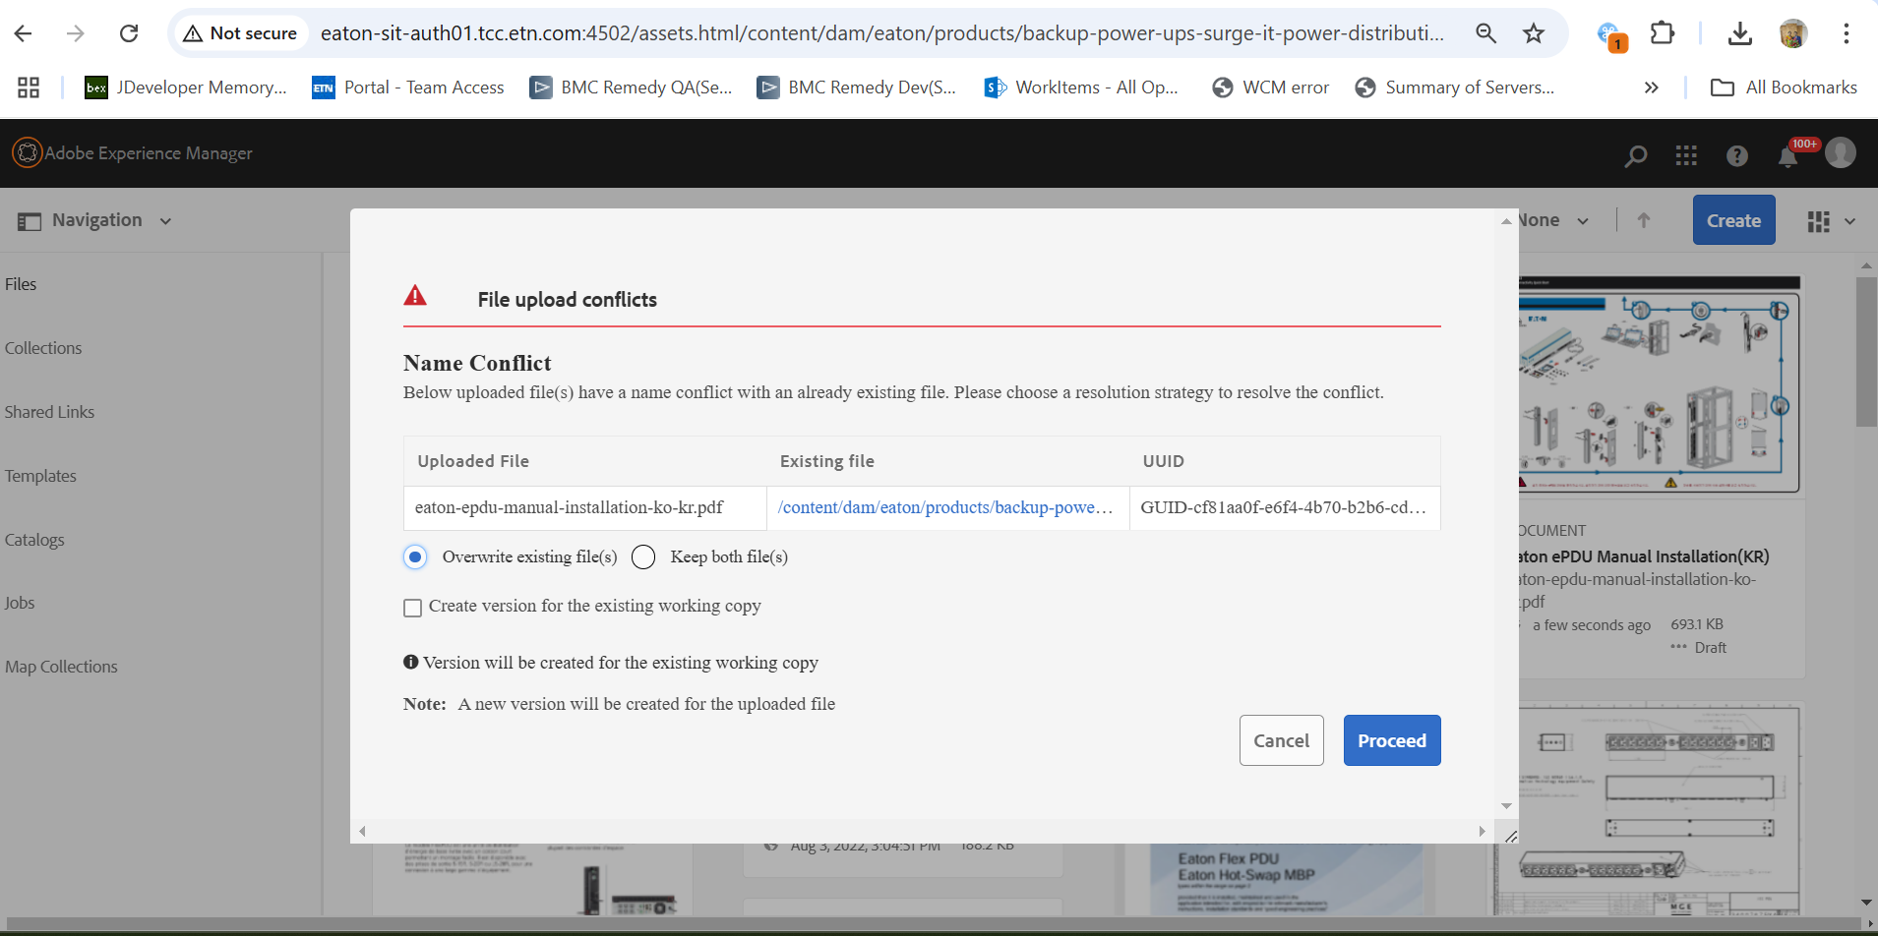Image resolution: width=1878 pixels, height=936 pixels.
Task: Click the Proceed button
Action: [x=1391, y=739]
